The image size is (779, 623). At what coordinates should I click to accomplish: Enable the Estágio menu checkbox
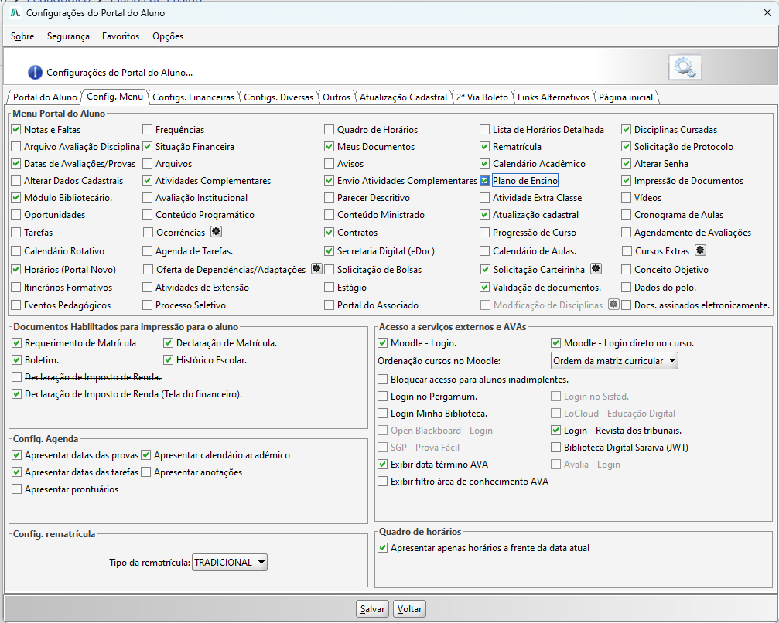pos(329,287)
